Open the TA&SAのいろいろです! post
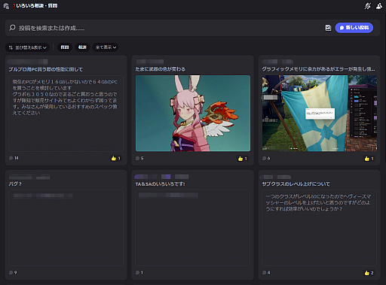The width and height of the screenshot is (386, 285). pos(160,184)
